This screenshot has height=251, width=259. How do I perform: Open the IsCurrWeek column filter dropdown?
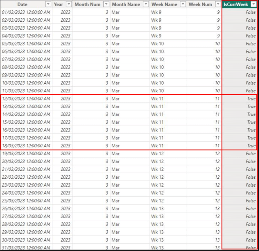[253, 4]
